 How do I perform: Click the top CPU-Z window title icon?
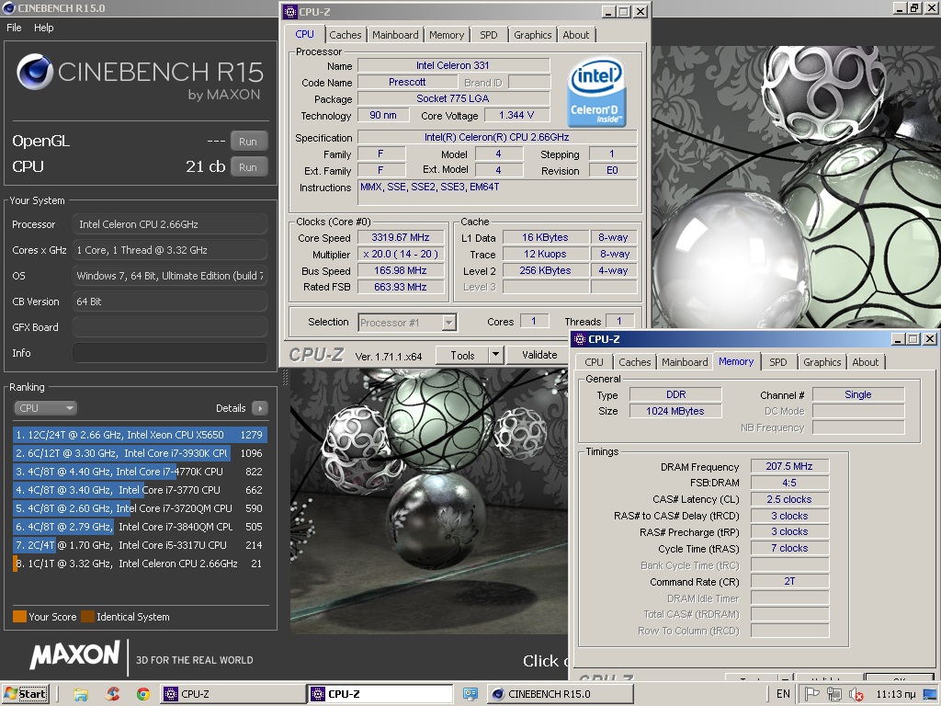click(x=289, y=11)
